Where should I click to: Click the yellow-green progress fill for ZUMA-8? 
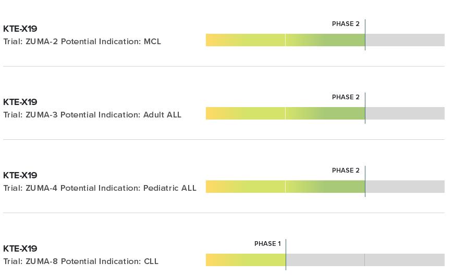click(x=246, y=260)
